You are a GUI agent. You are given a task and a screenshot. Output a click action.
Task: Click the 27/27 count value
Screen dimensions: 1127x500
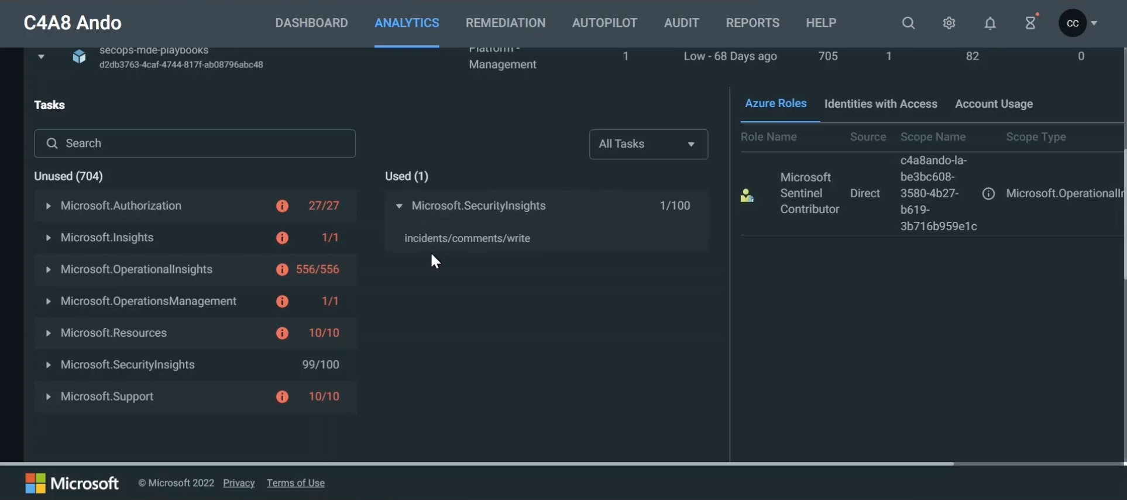[324, 206]
